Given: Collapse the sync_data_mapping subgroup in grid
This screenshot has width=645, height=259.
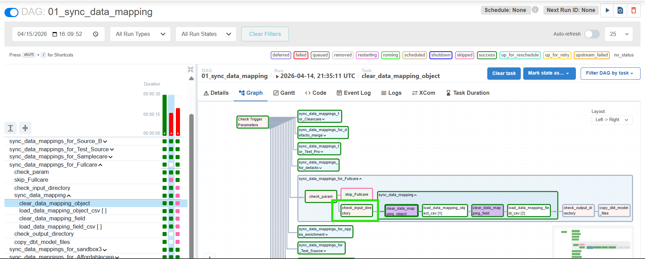Looking at the screenshot, I should (42, 195).
